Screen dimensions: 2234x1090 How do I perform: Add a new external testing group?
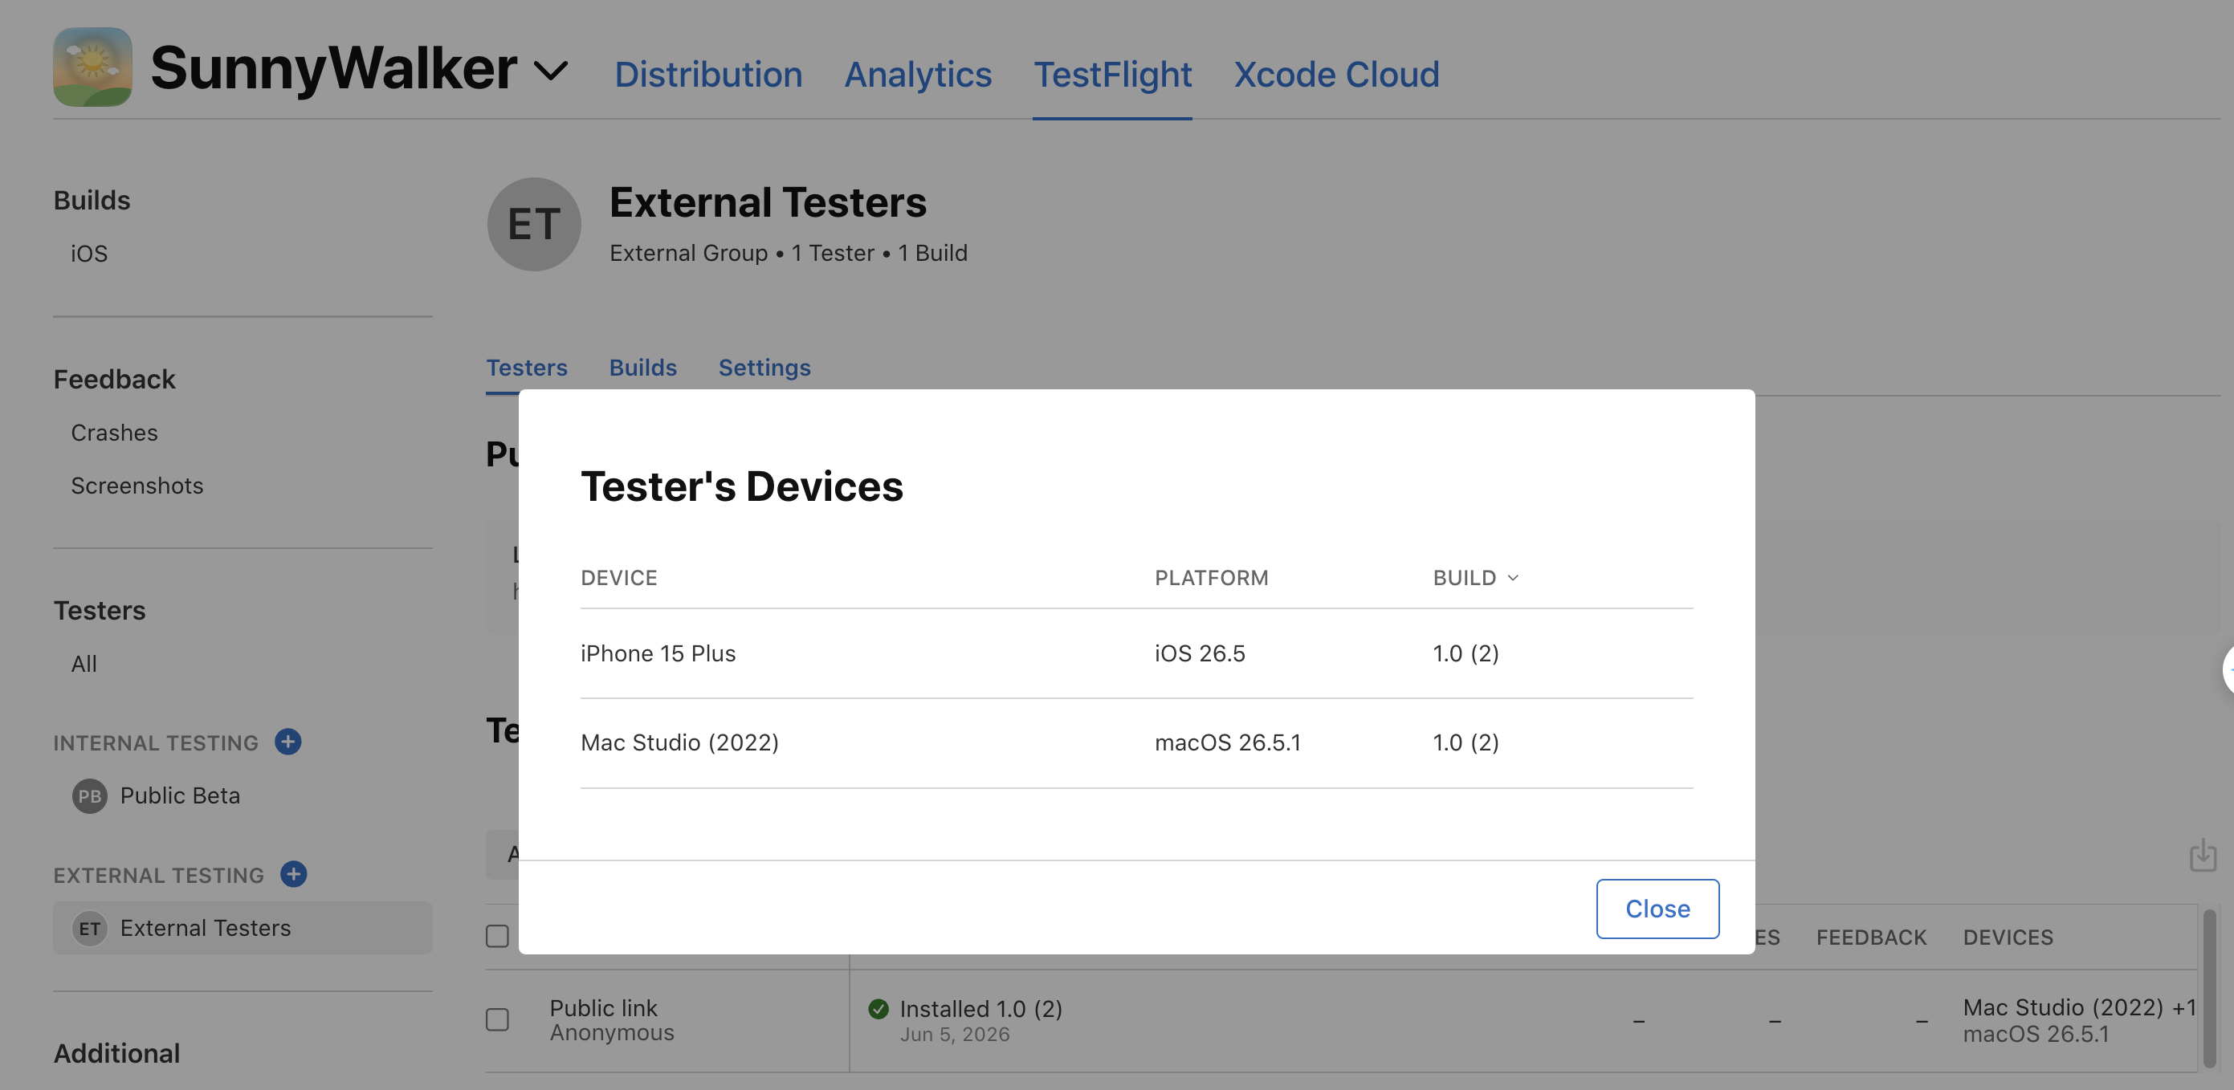pyautogui.click(x=293, y=873)
